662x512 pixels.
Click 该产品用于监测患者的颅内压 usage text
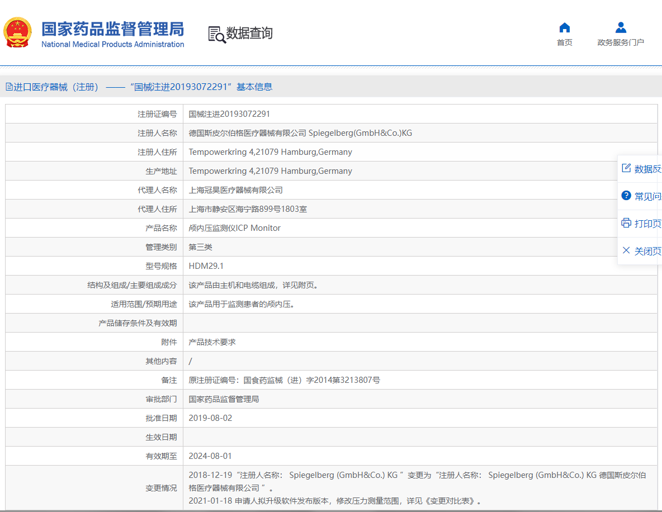pyautogui.click(x=241, y=304)
